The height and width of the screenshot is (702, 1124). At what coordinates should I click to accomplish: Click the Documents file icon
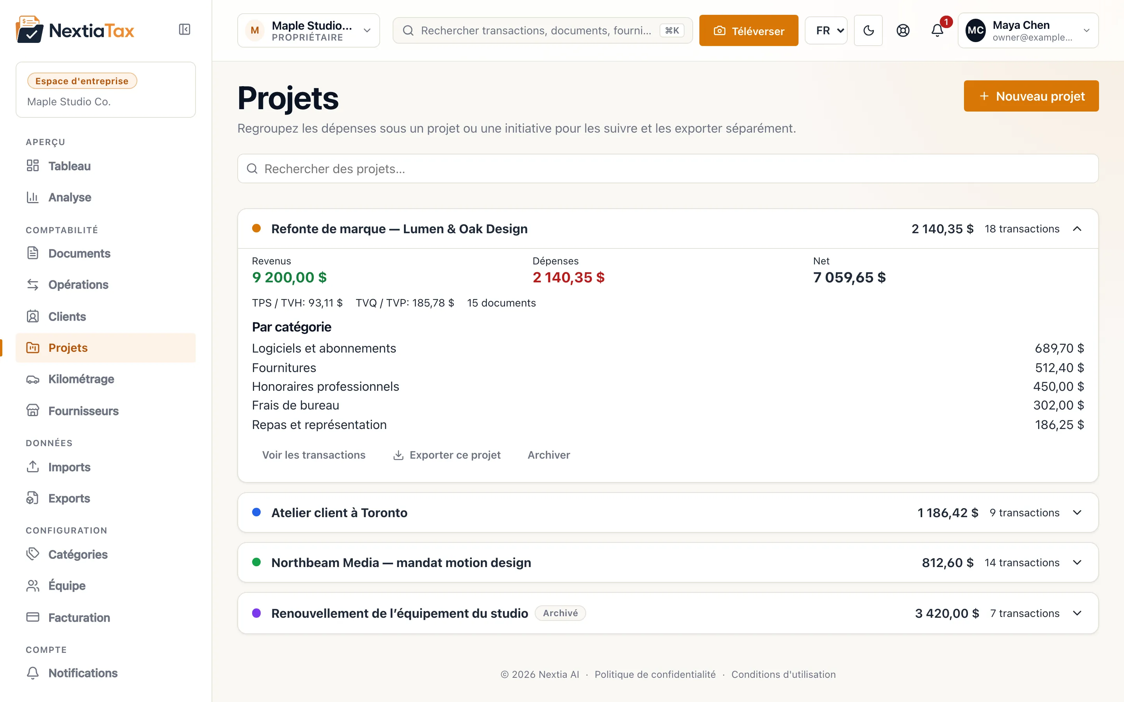point(32,253)
